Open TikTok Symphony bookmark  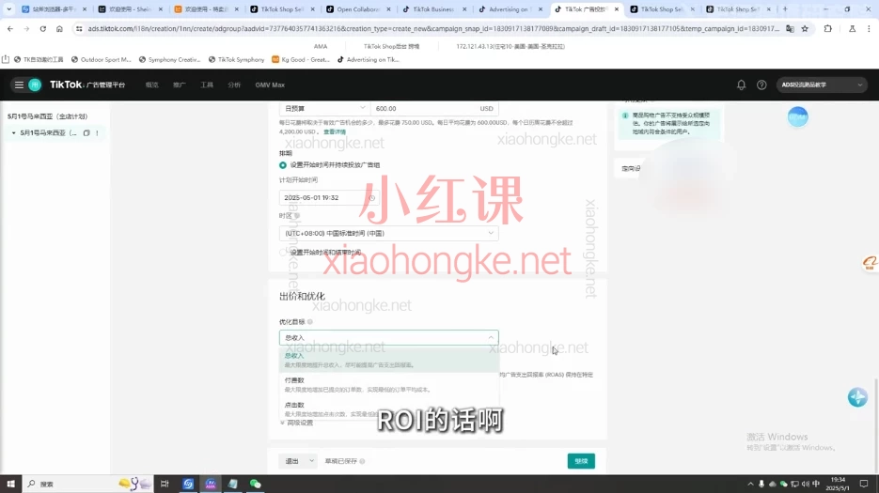[236, 59]
